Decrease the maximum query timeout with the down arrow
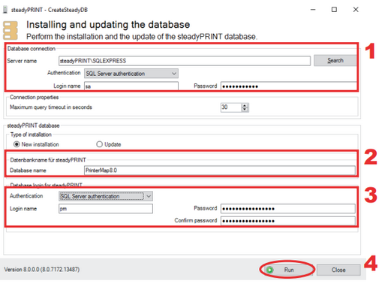This screenshot has width=382, height=284. click(x=245, y=110)
